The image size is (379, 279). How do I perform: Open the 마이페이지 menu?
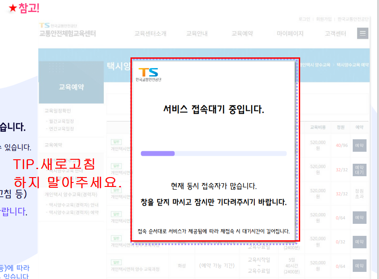[x=290, y=33]
